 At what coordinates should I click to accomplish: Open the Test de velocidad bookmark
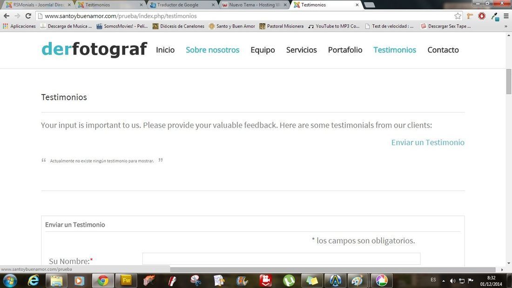(389, 26)
